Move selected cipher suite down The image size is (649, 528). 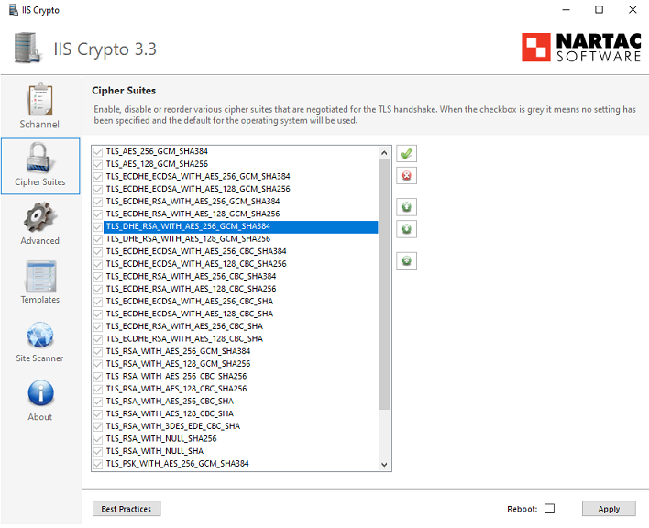[x=406, y=228]
